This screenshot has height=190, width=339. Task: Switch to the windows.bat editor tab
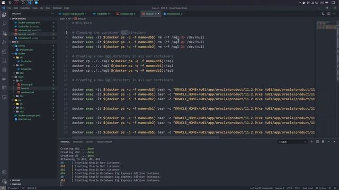pos(126,14)
